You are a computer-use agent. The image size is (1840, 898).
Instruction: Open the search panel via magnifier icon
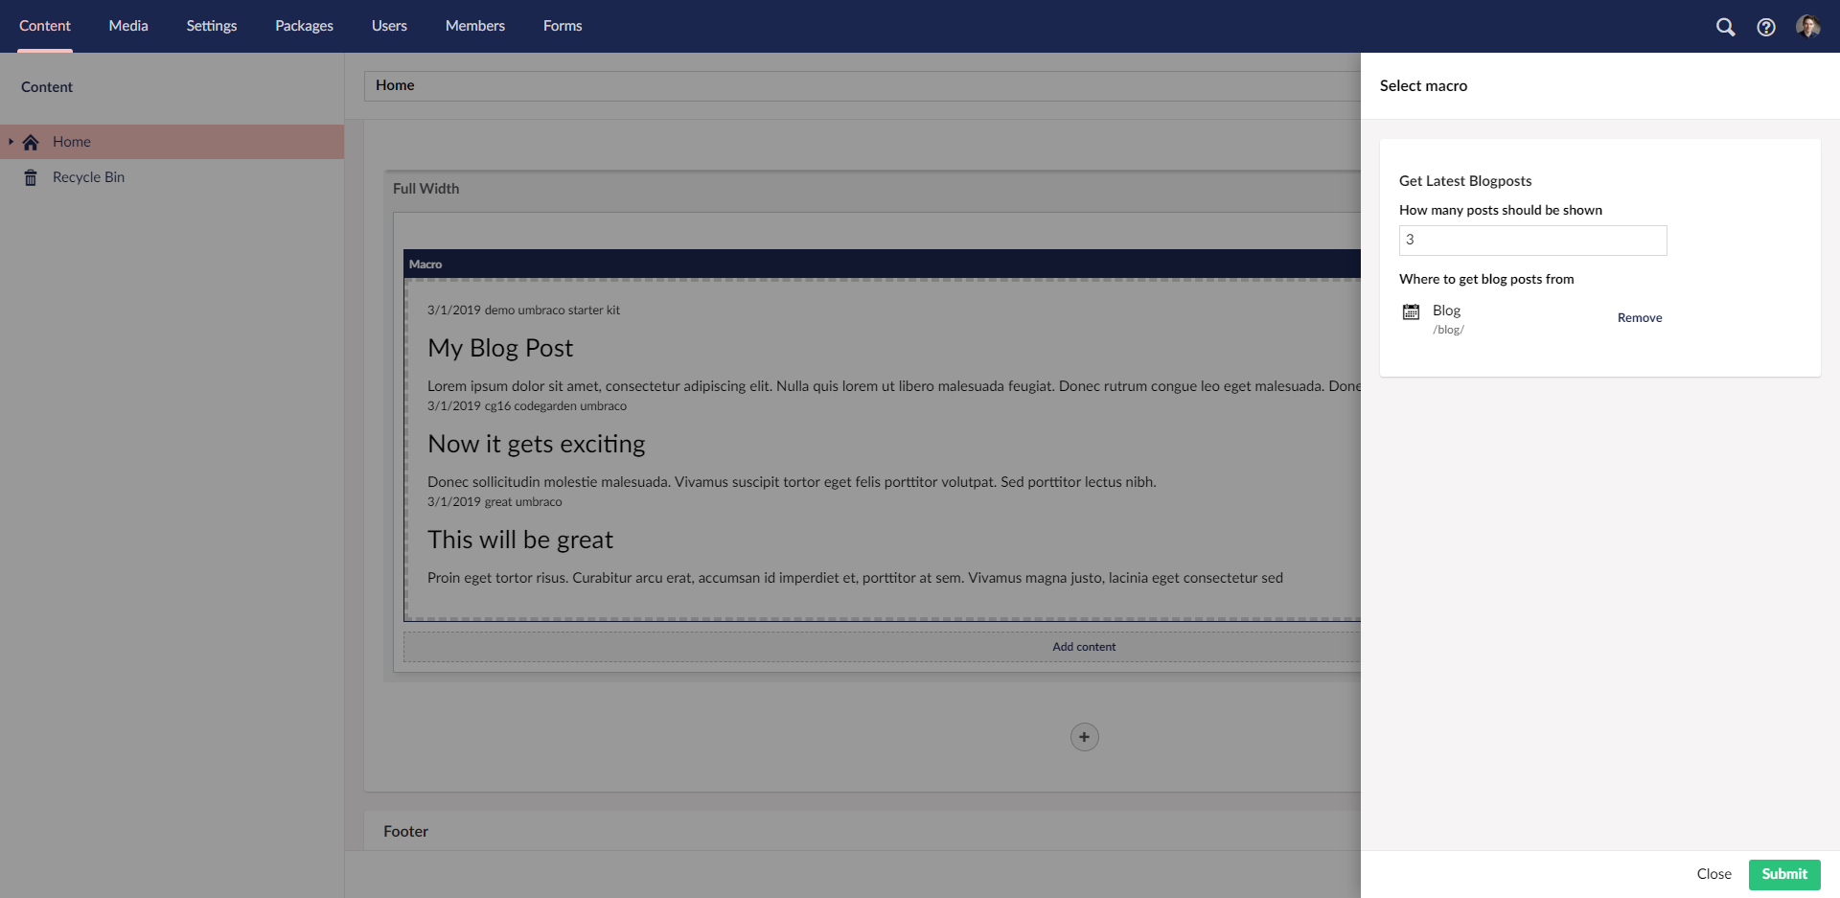pos(1725,27)
